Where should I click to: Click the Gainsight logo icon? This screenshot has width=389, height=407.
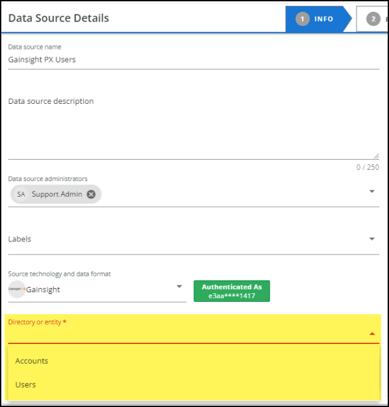17,289
